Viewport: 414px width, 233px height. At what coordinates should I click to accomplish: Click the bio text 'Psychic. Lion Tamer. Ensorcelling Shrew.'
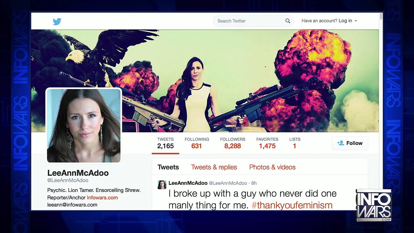[94, 190]
